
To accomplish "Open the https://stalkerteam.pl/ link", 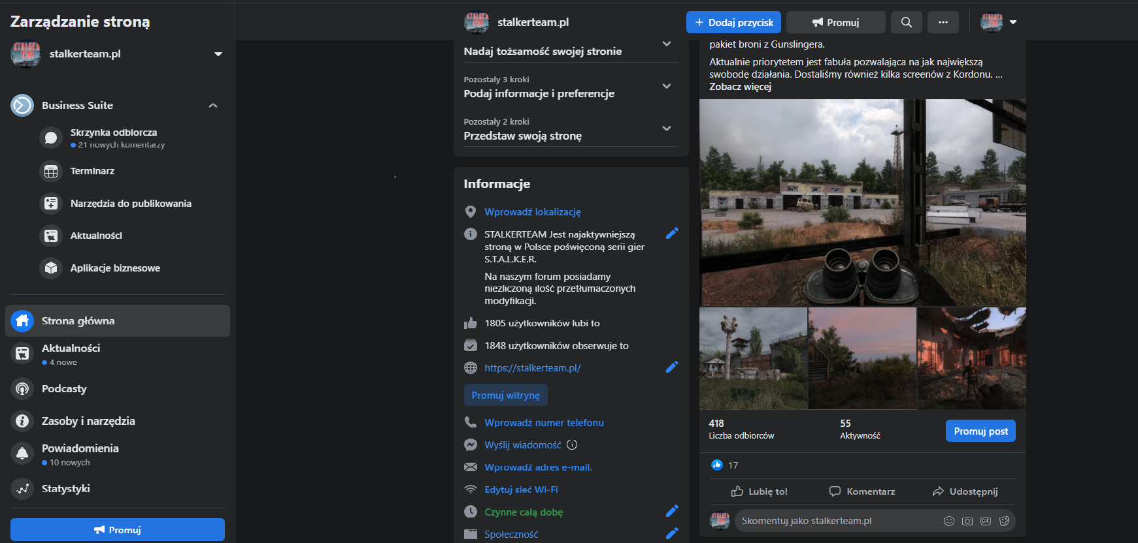I will pyautogui.click(x=533, y=368).
